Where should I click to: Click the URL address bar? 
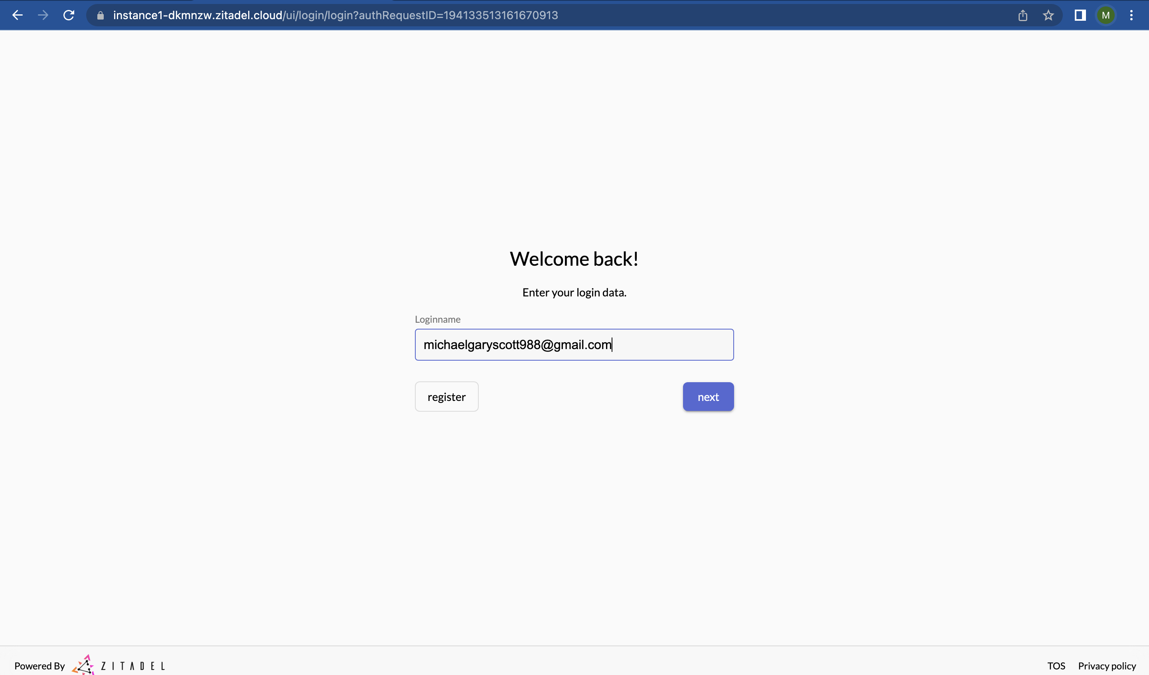[335, 16]
